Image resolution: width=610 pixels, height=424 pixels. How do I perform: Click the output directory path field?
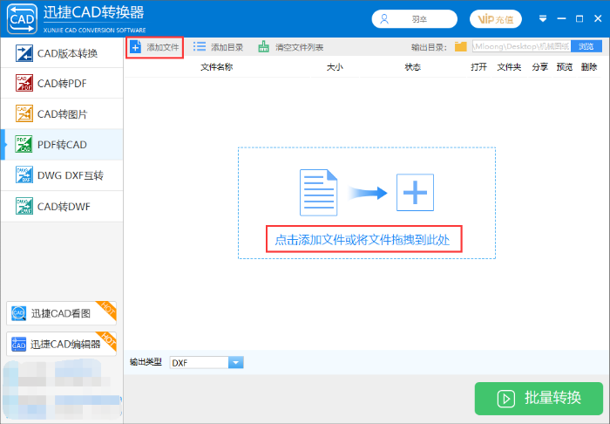click(521, 47)
